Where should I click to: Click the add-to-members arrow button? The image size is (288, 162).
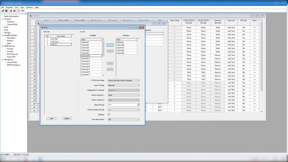110,45
